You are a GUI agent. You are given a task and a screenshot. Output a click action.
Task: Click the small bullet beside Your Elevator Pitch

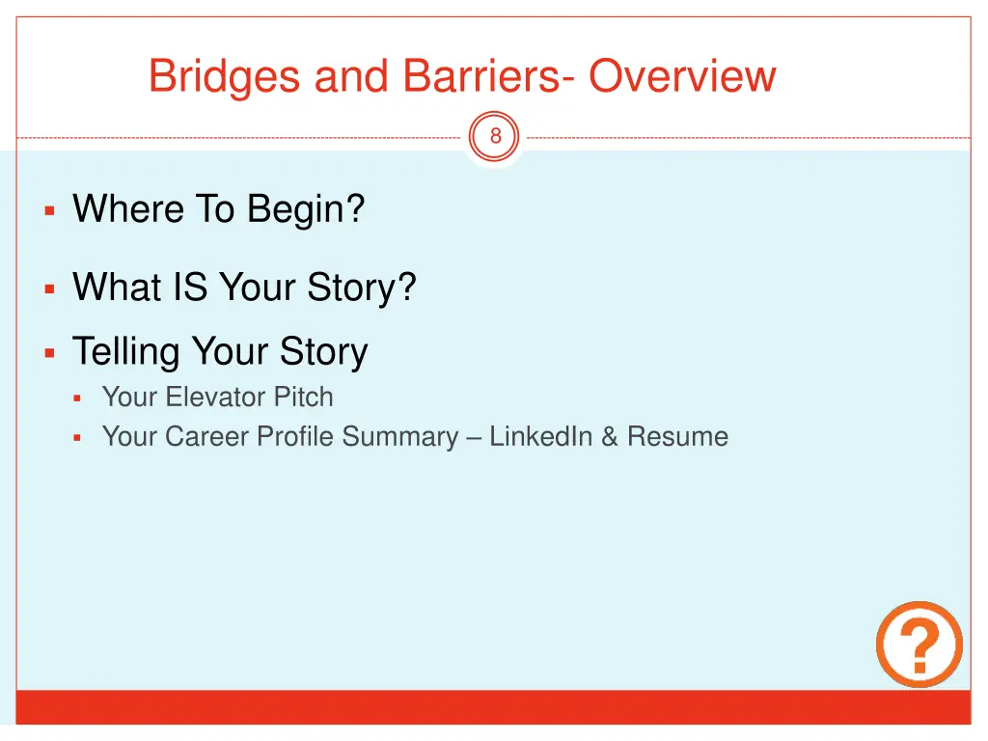(77, 398)
